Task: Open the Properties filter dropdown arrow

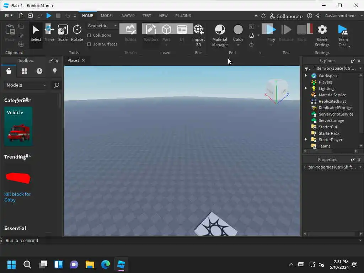Action: click(x=360, y=167)
